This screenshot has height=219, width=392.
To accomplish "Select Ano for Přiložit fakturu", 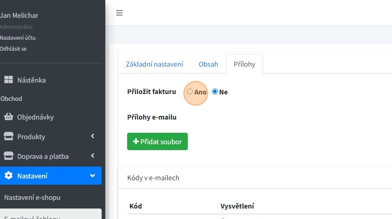I will 190,92.
